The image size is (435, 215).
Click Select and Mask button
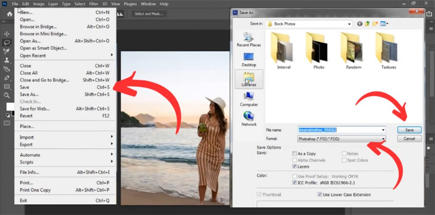click(149, 14)
